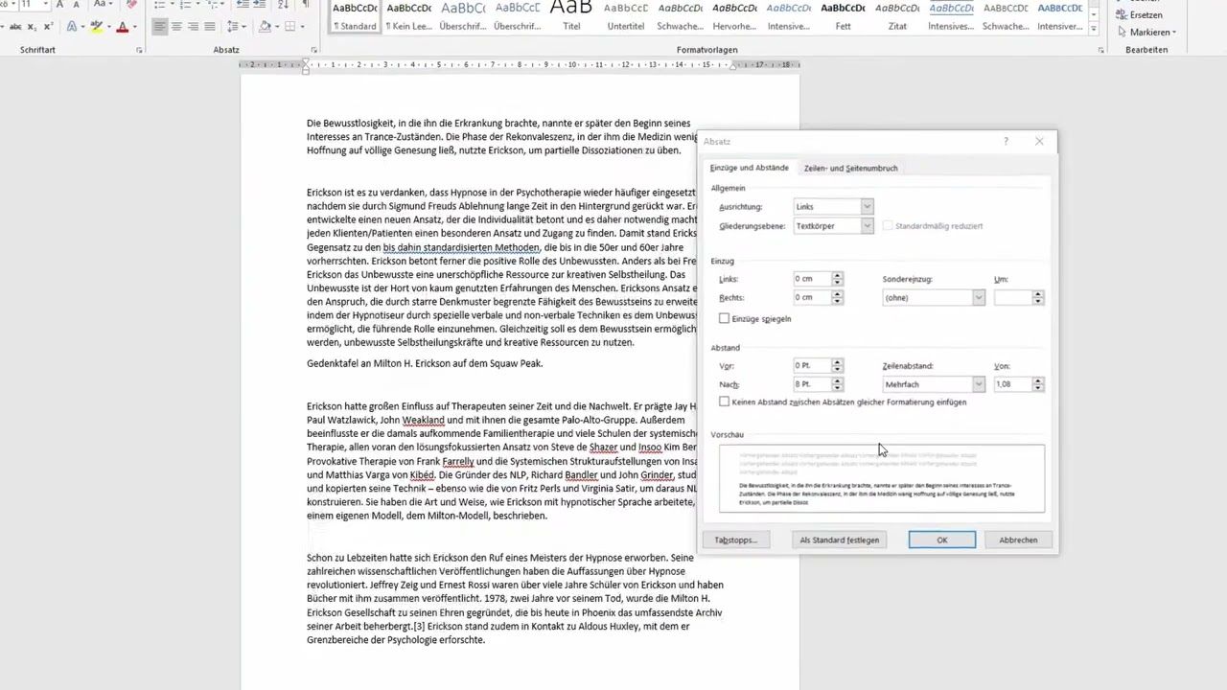The width and height of the screenshot is (1227, 690).
Task: Click the Nach spacing field
Action: coord(811,384)
